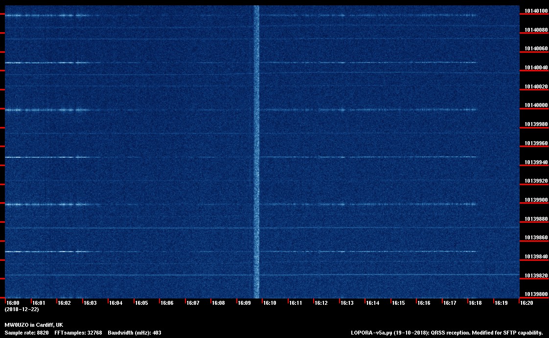This screenshot has width=549, height=338.
Task: Click the 10139860 frequency label
Action: click(536, 238)
